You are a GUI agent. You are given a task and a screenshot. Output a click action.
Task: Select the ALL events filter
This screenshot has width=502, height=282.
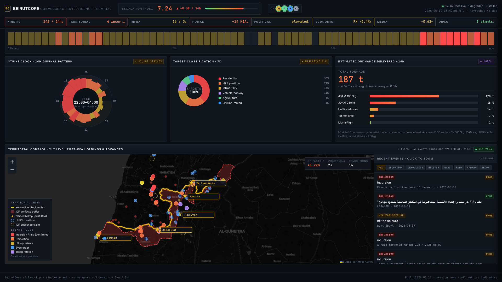pos(381,168)
